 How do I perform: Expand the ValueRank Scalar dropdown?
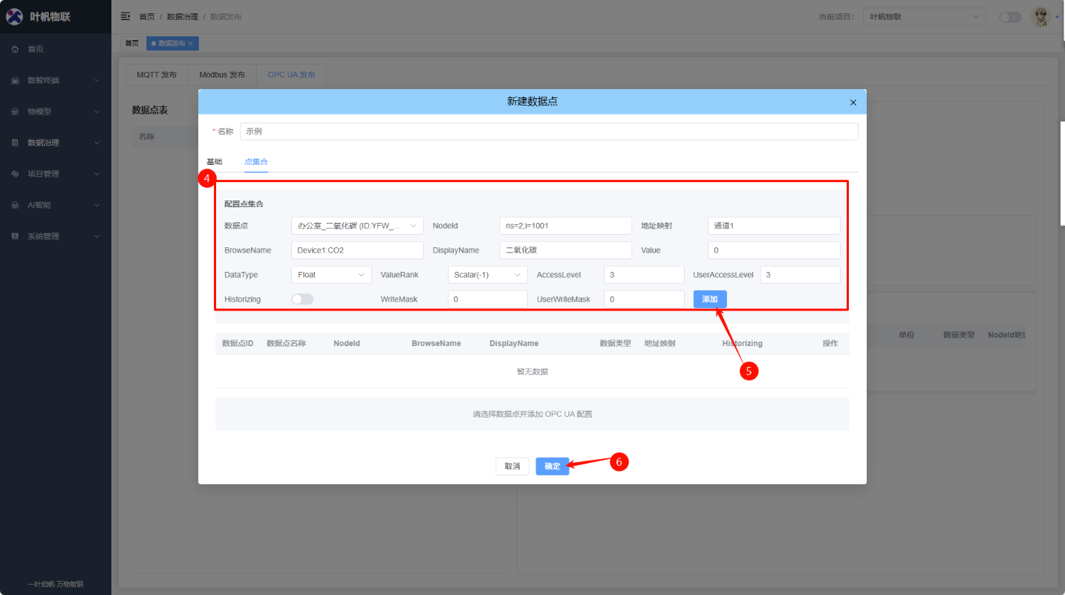487,275
